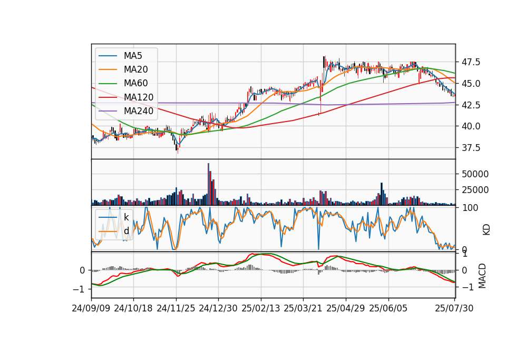Click the 25/06/05 date label

(388, 308)
